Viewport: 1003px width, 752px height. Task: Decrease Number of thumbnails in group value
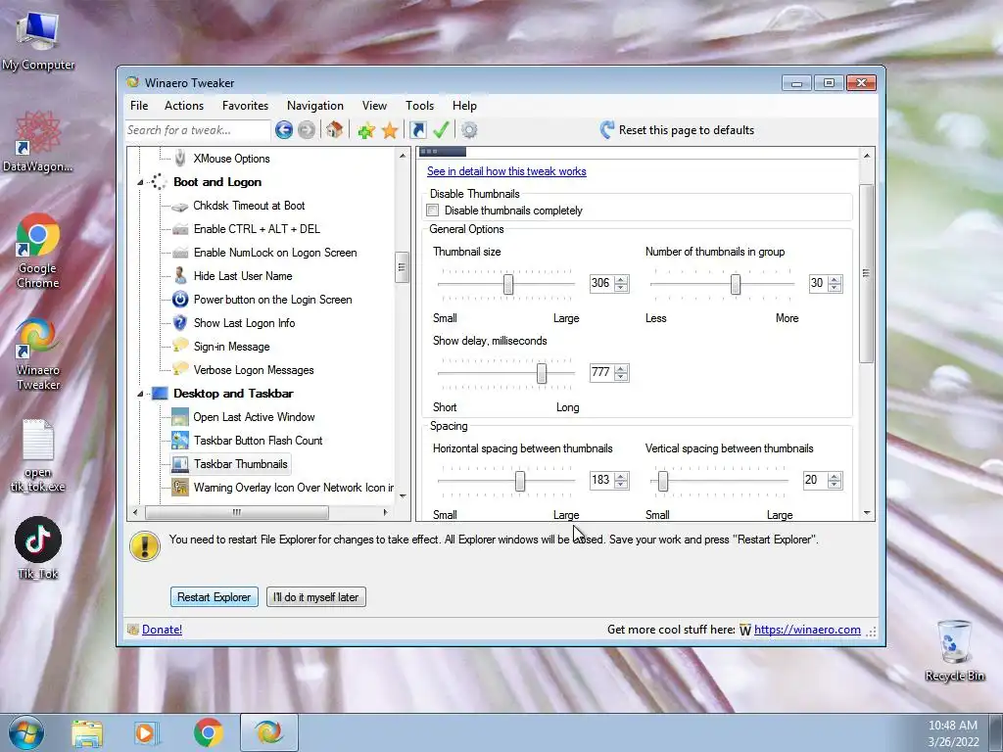pyautogui.click(x=835, y=288)
